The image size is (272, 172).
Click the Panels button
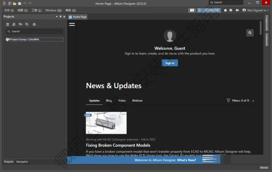(x=264, y=167)
